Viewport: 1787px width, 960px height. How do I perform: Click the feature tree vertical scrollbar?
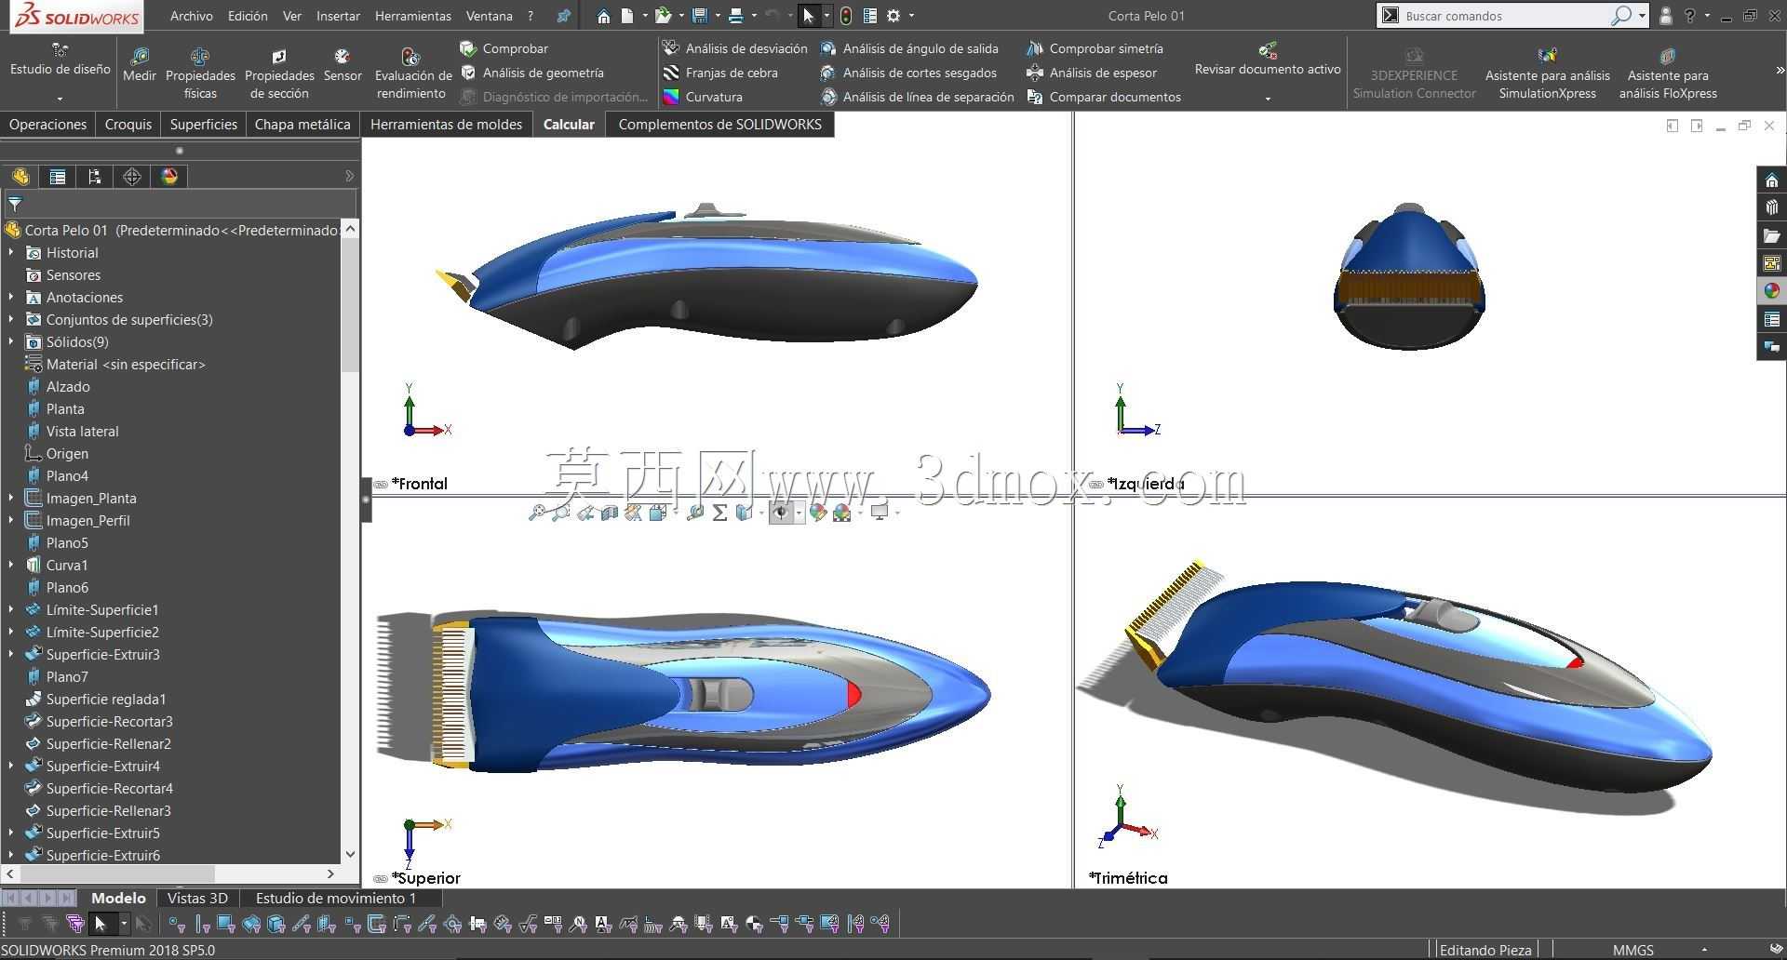click(350, 541)
